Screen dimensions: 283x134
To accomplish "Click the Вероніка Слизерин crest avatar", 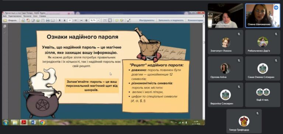I will click(226, 95).
